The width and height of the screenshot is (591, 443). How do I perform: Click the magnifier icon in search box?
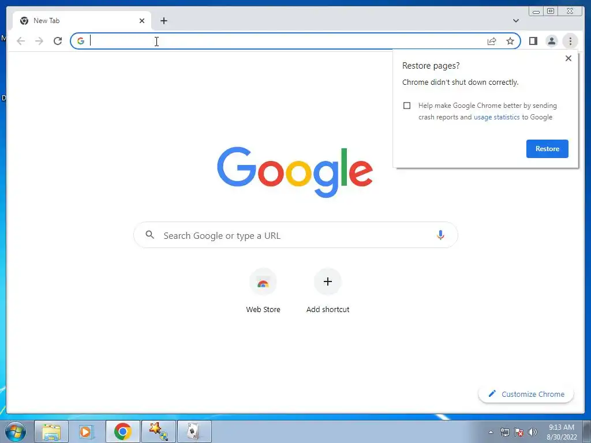click(149, 235)
